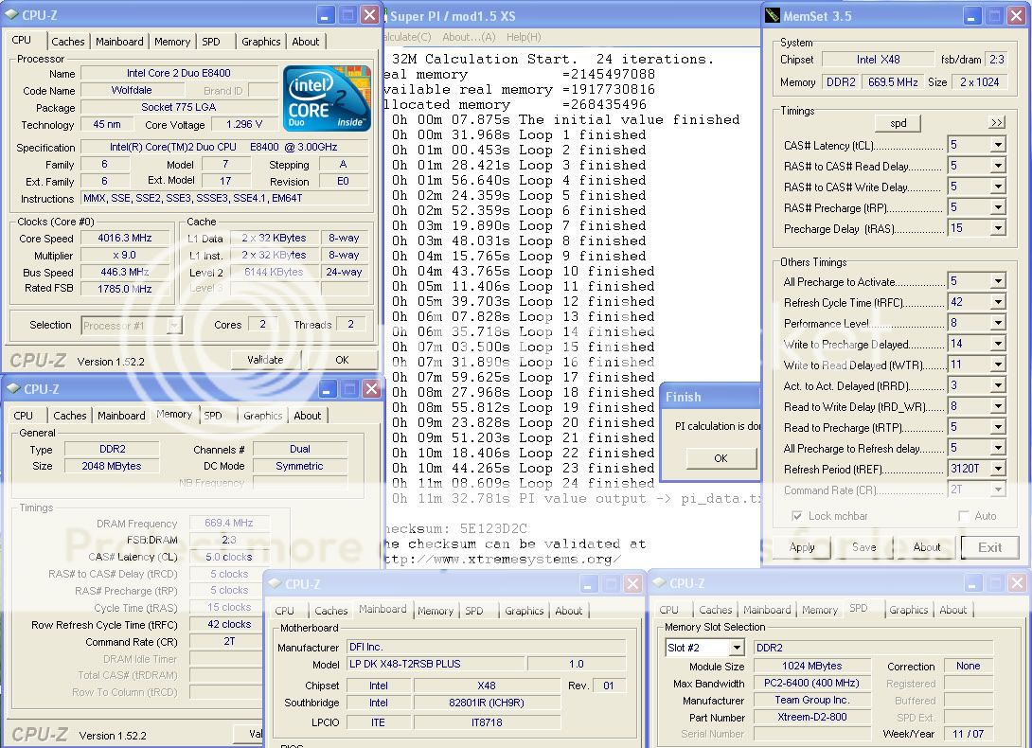Open Read to Precharge (tRTP) dropdown
1032x748 pixels.
click(998, 427)
